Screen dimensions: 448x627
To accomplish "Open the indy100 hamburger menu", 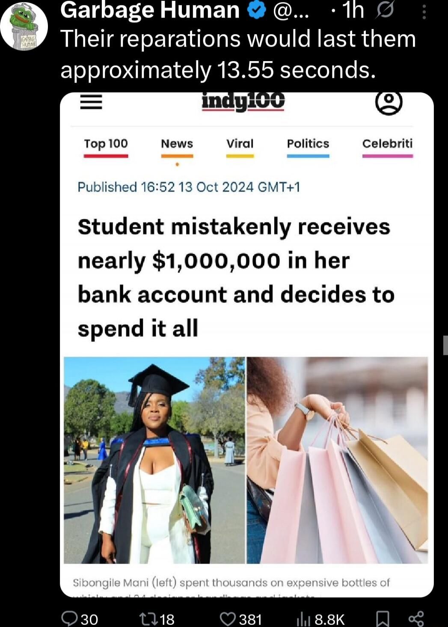I will coord(91,102).
